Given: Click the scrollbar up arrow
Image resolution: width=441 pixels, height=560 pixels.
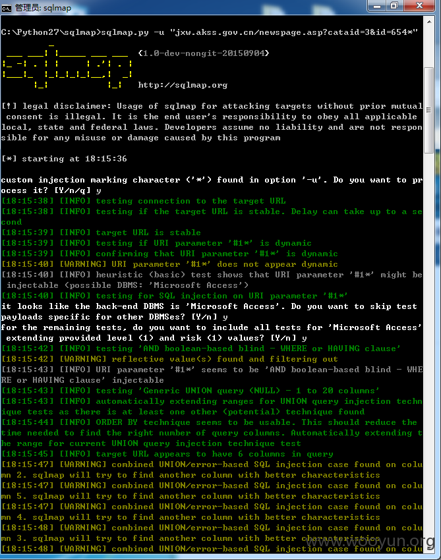Looking at the screenshot, I should 429,22.
